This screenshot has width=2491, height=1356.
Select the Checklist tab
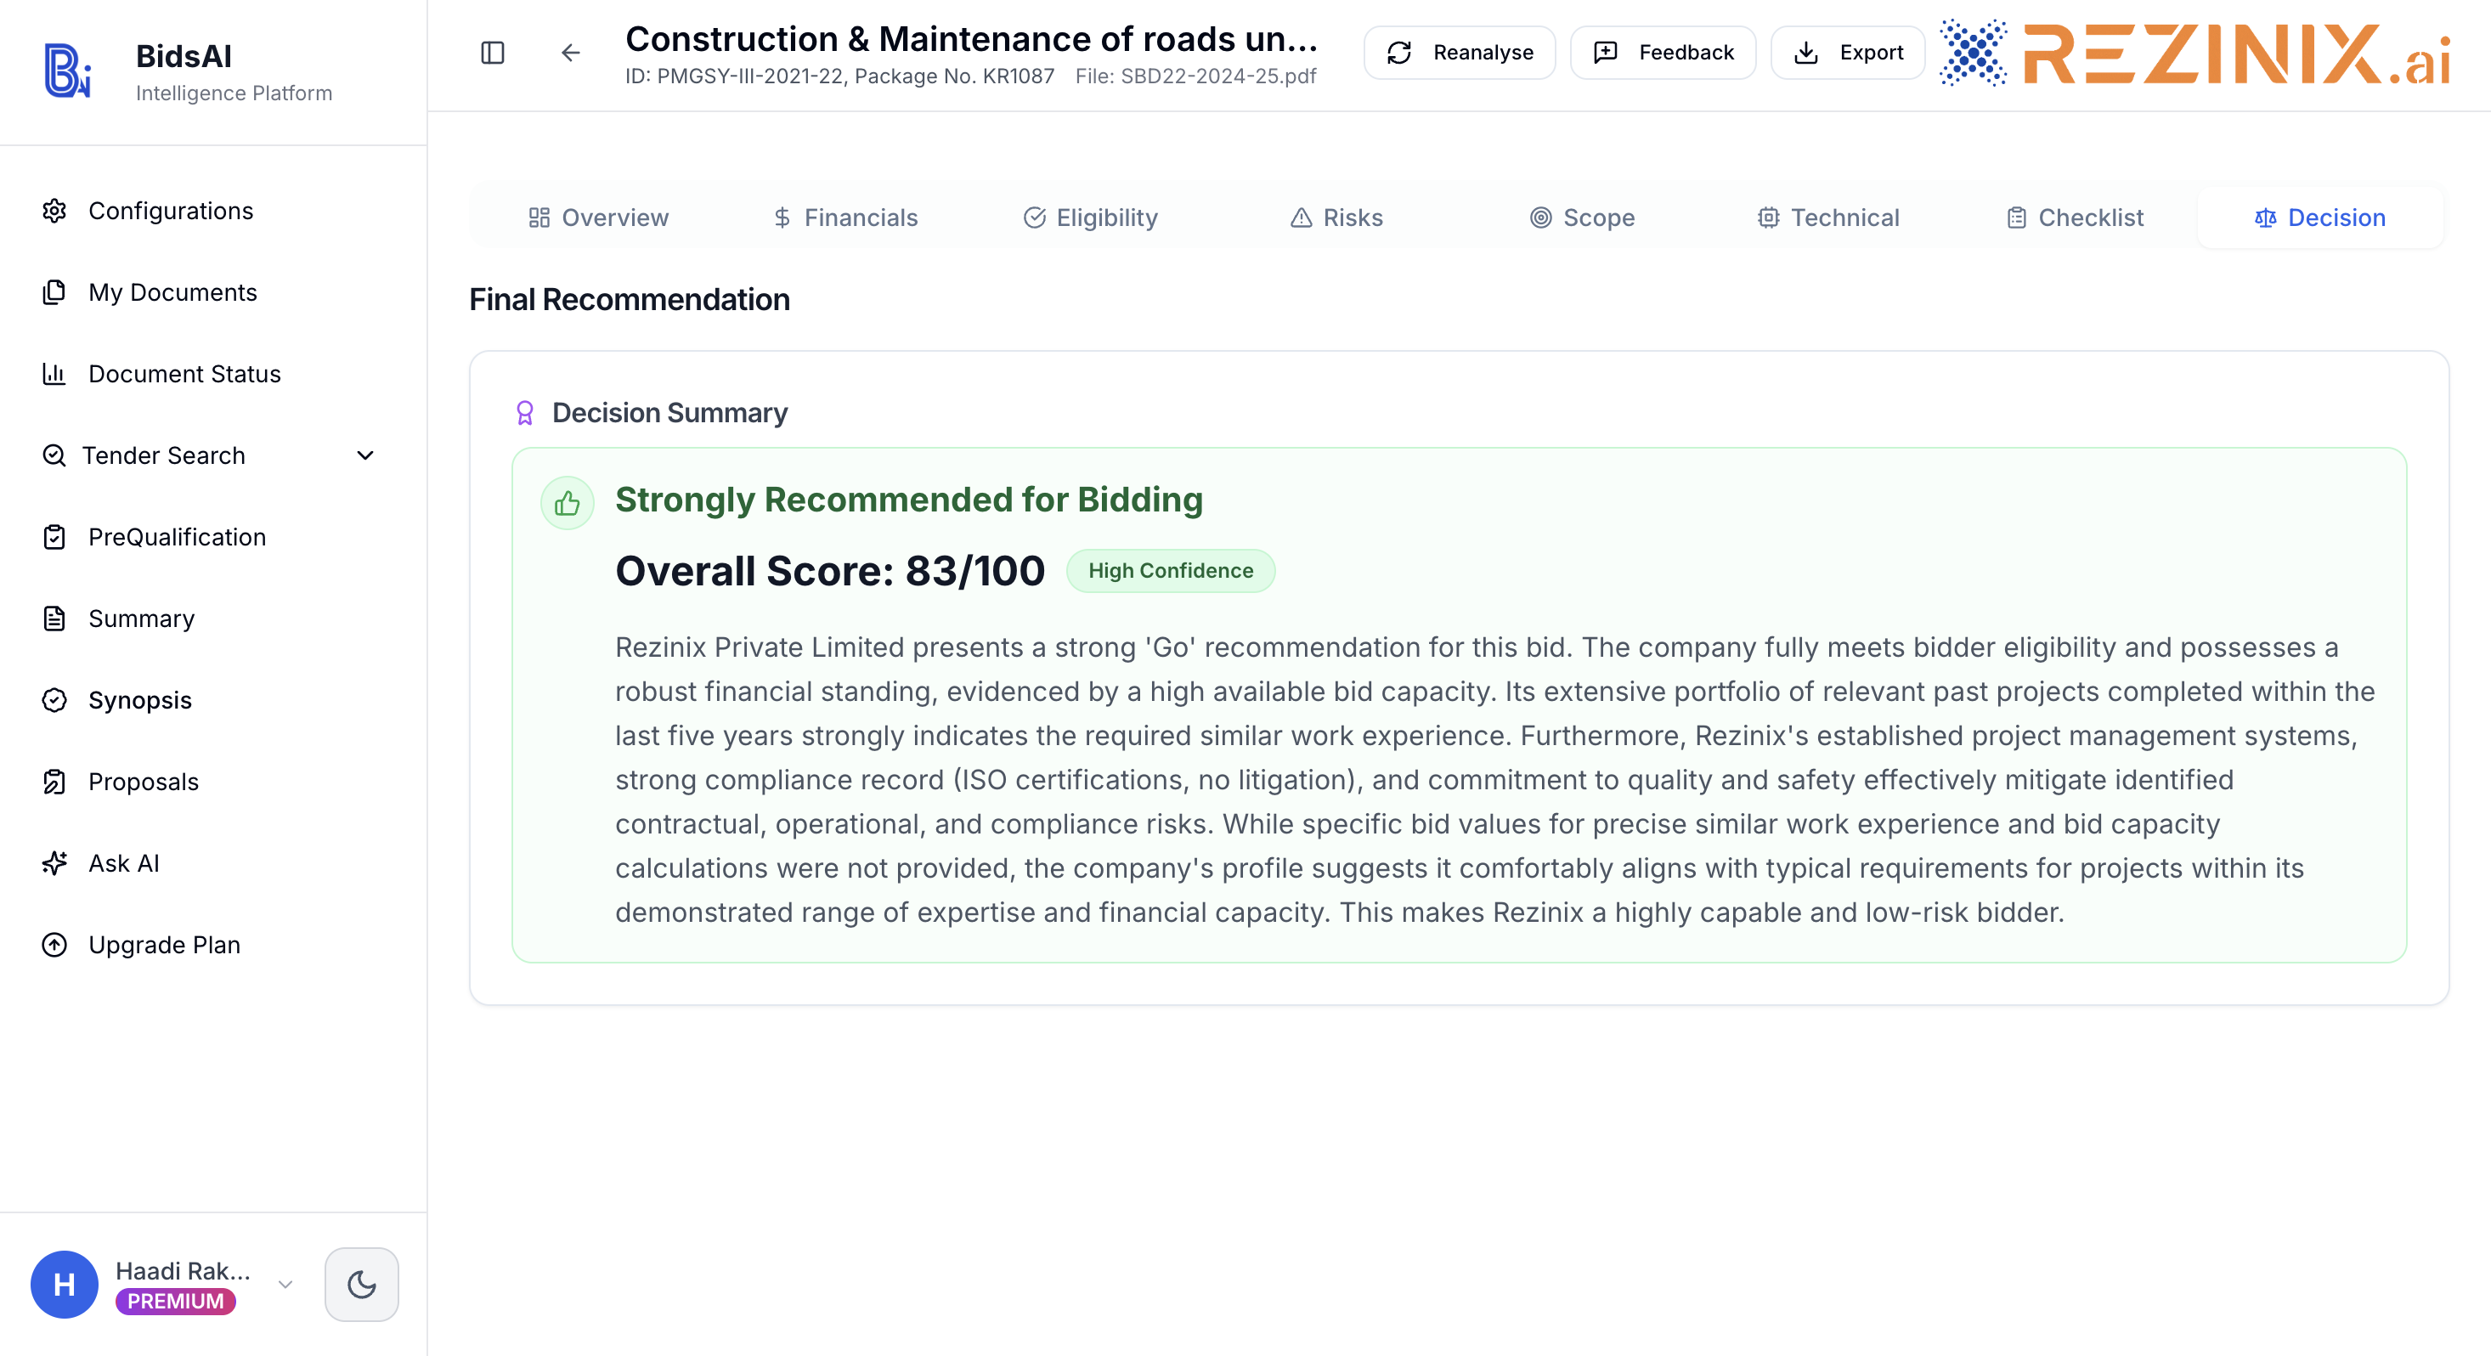pyautogui.click(x=2076, y=218)
